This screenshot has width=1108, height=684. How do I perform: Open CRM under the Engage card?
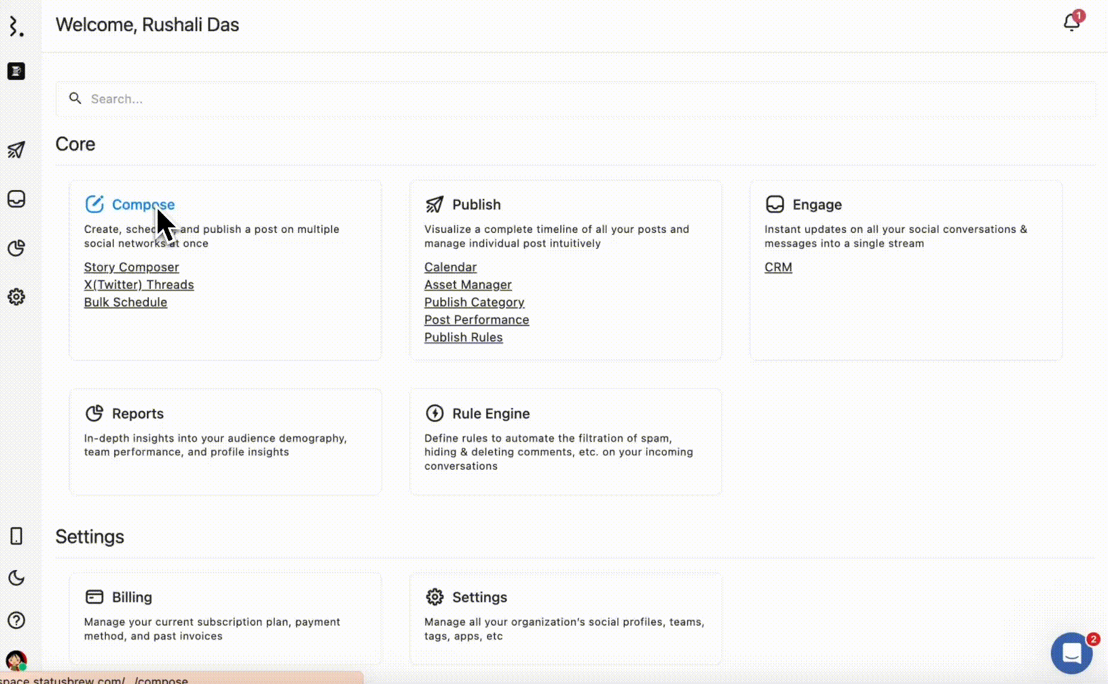pos(778,267)
